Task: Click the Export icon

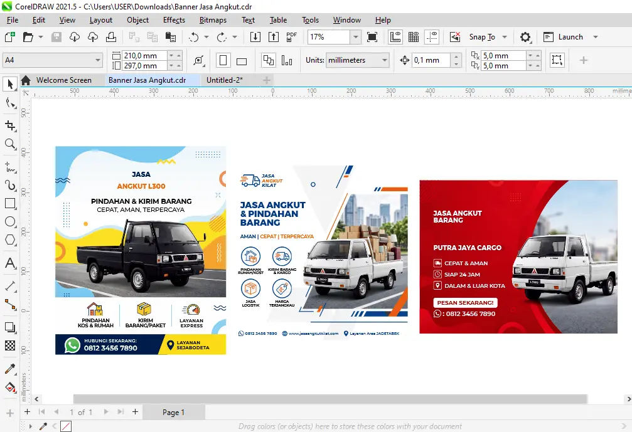Action: 274,37
